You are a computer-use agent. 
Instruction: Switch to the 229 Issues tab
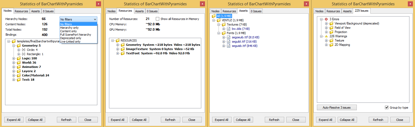[362, 11]
